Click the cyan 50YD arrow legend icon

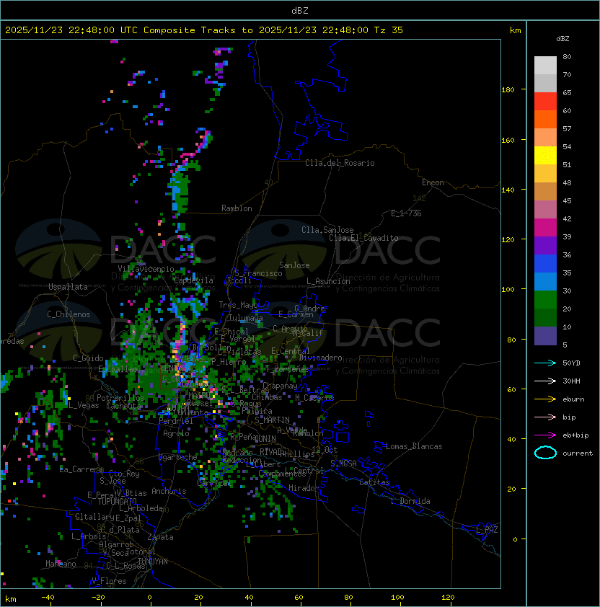545,363
